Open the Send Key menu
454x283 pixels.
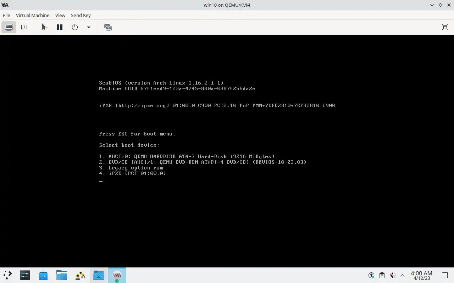click(x=81, y=15)
